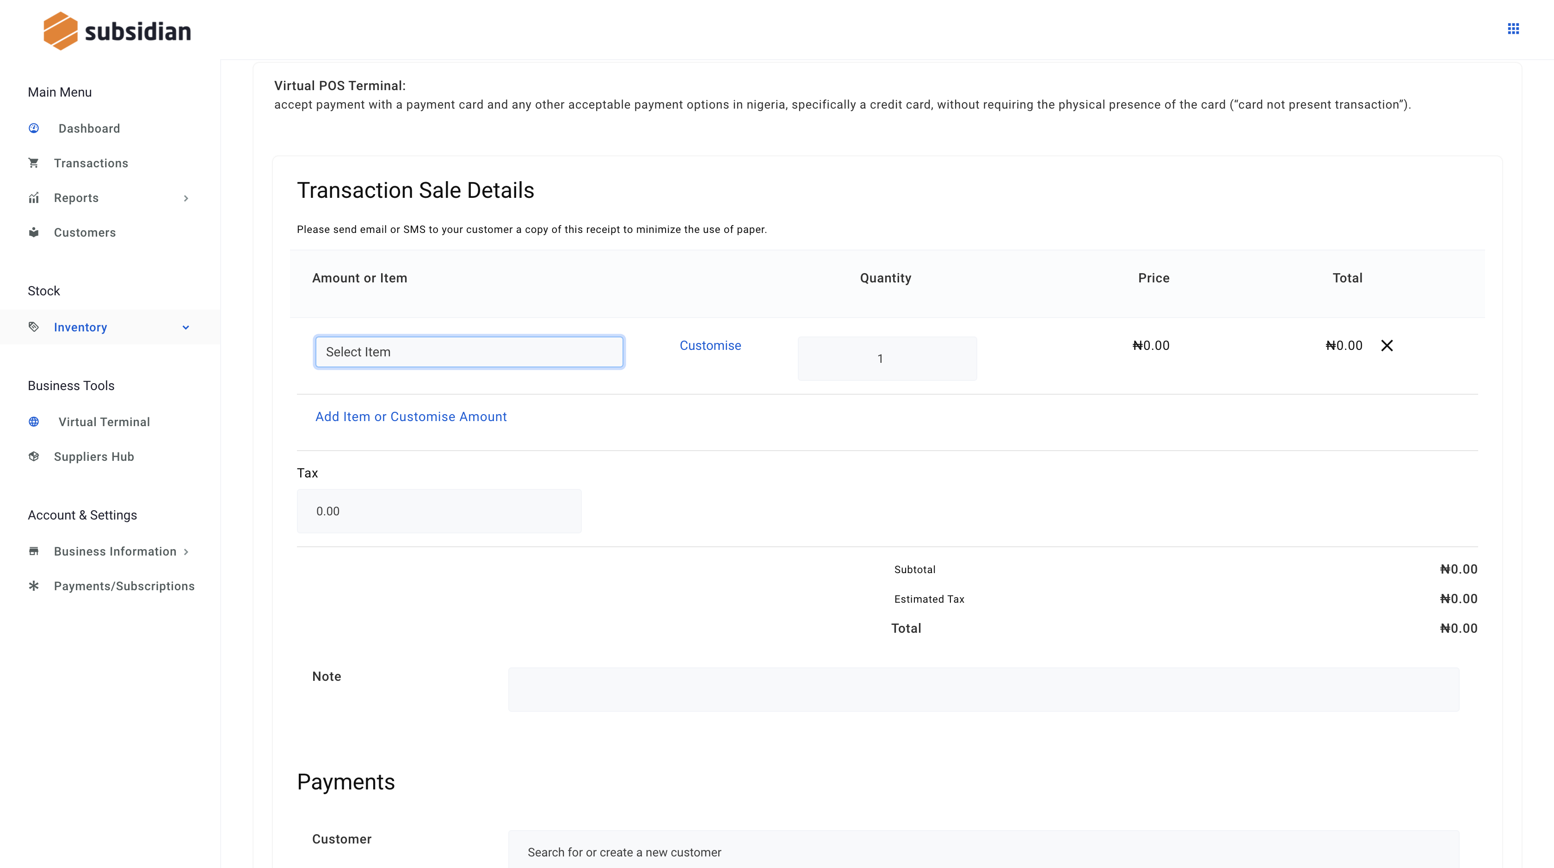The width and height of the screenshot is (1554, 868).
Task: Select the Virtual Terminal menu item
Action: (x=104, y=421)
